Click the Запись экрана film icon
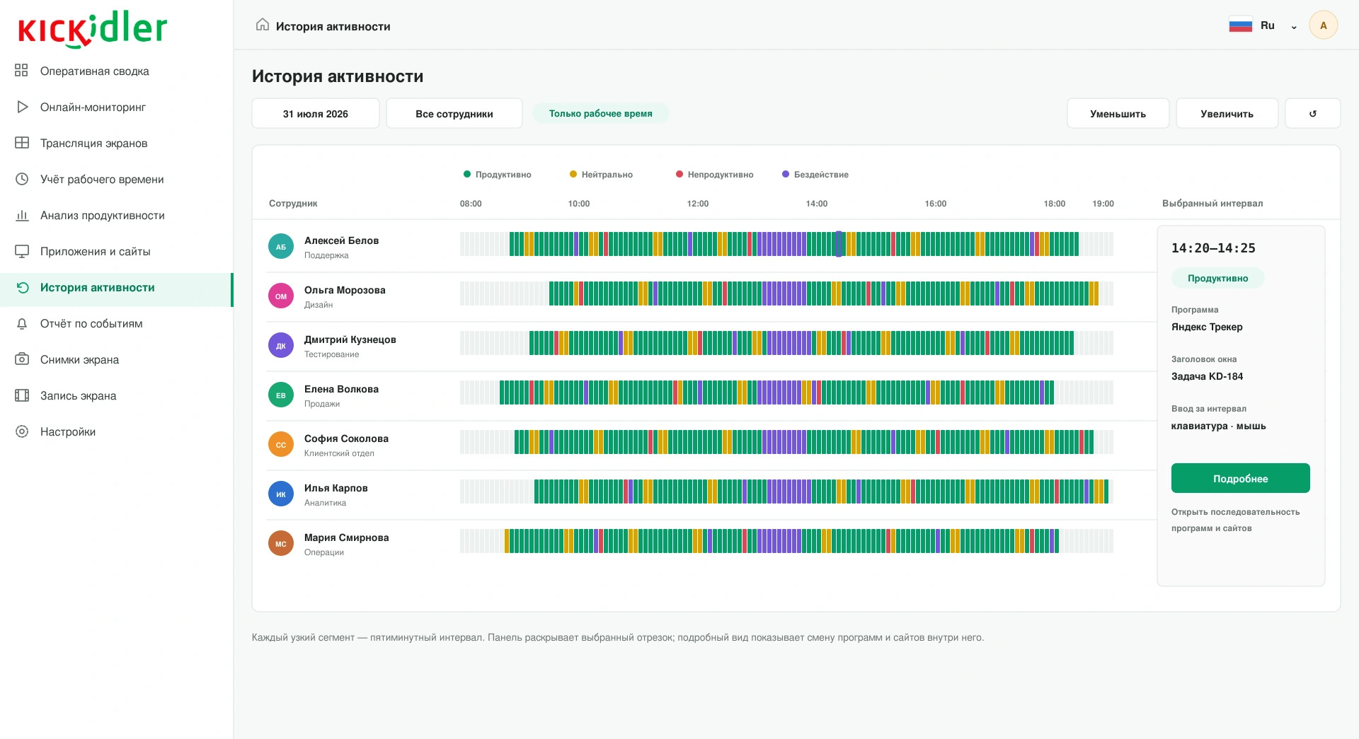This screenshot has width=1359, height=739. click(x=22, y=395)
